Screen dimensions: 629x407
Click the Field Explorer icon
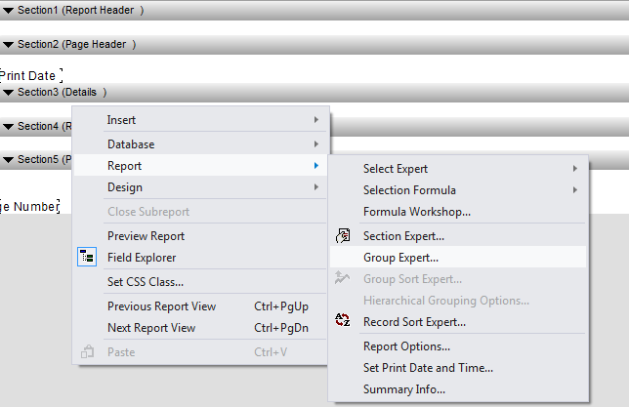pos(87,257)
